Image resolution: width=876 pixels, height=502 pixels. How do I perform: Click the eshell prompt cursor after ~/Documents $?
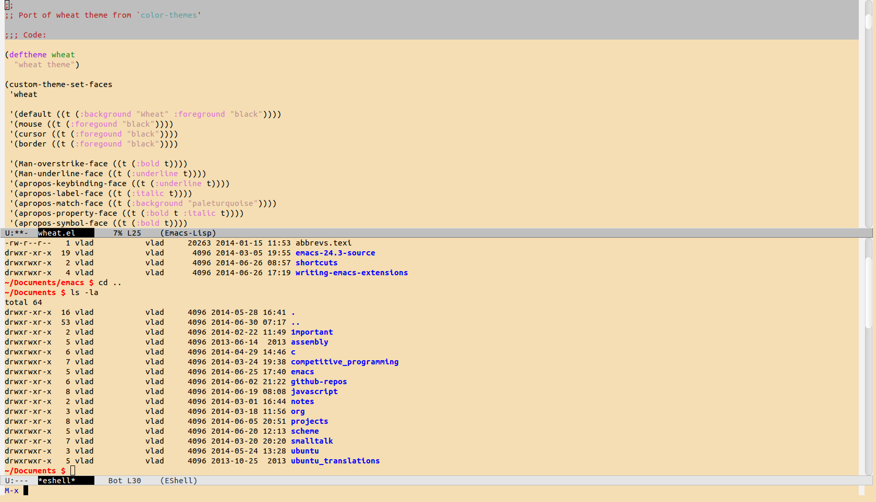click(73, 471)
